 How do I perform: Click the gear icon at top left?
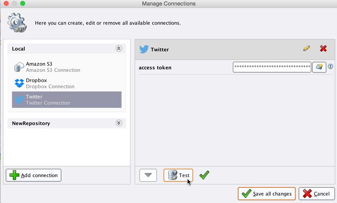click(x=17, y=23)
